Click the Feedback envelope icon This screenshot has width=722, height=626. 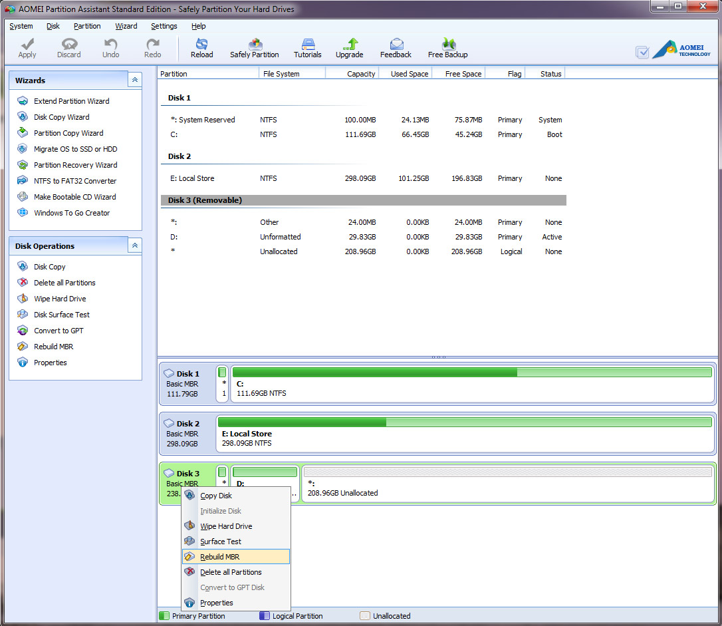click(396, 45)
